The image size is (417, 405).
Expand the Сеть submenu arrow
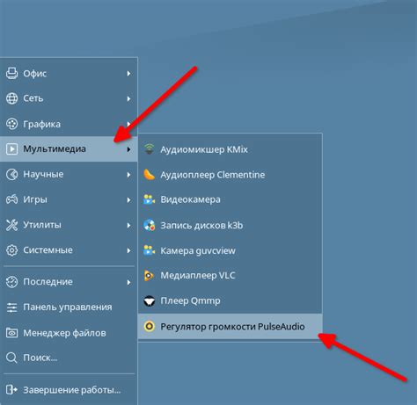pyautogui.click(x=128, y=98)
